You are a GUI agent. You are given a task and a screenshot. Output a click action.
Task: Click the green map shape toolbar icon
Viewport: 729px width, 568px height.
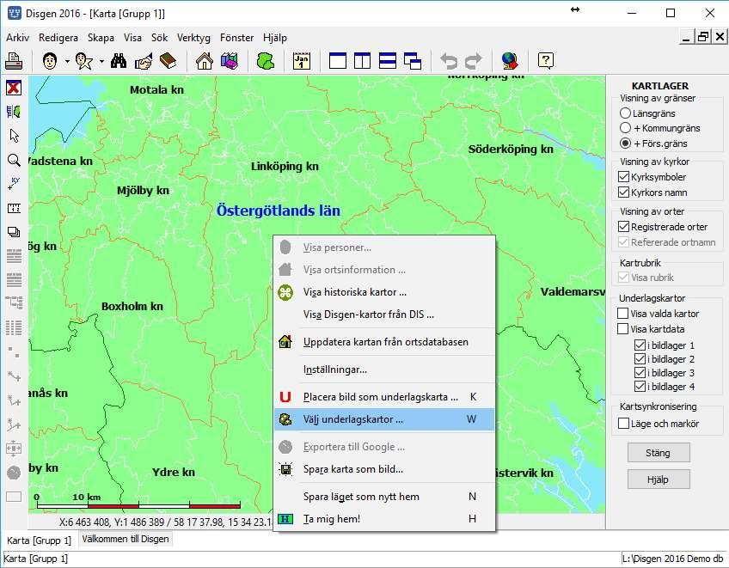[266, 61]
